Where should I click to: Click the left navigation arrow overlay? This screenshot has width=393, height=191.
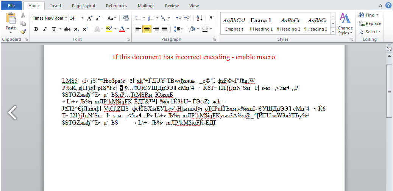(x=12, y=112)
